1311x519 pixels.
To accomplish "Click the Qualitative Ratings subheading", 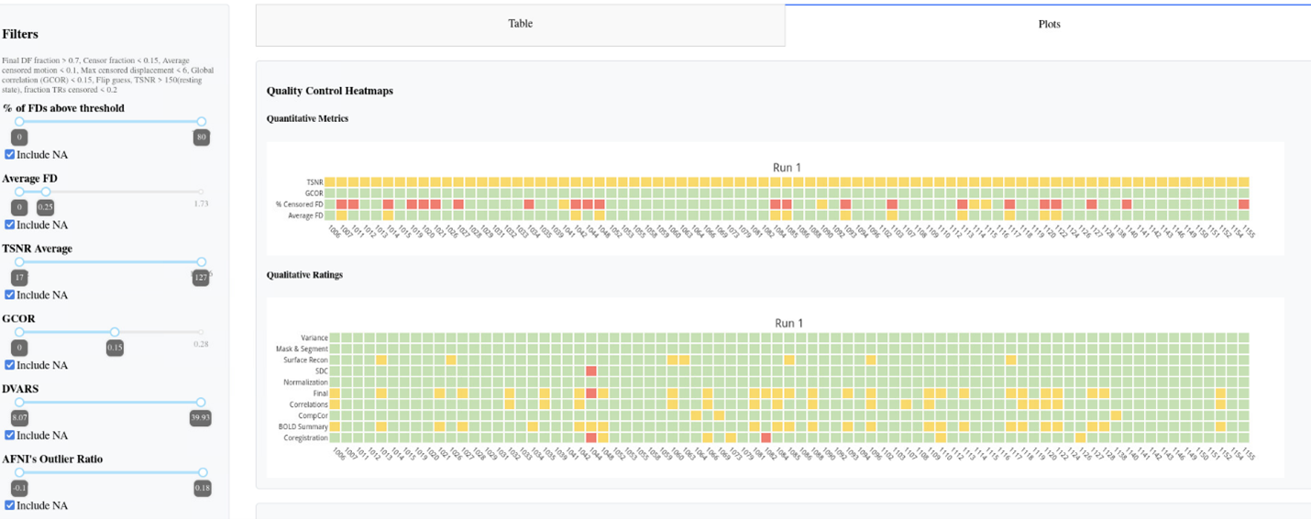I will 305,274.
